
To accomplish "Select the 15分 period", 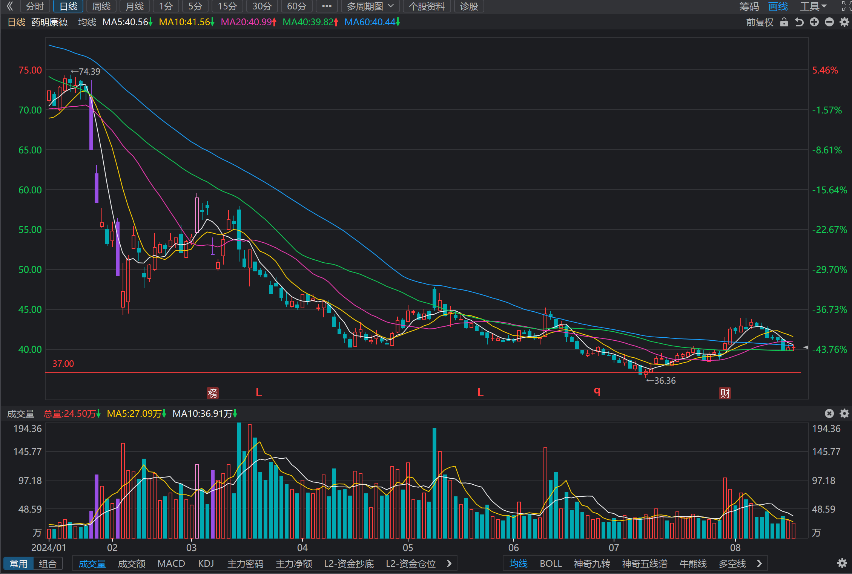I will click(x=227, y=6).
